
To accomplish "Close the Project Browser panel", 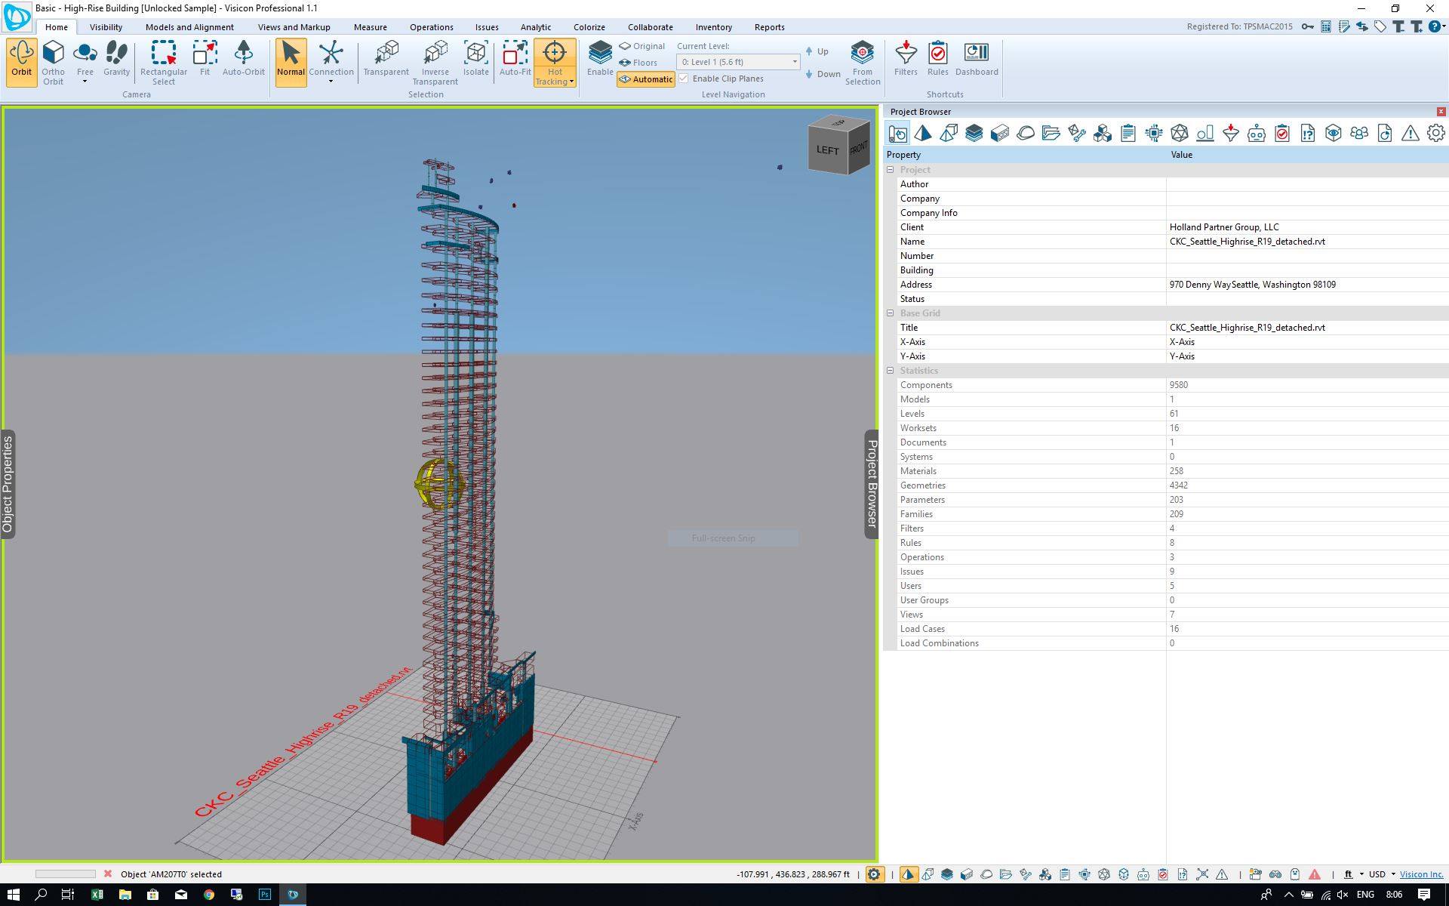I will (x=1441, y=112).
